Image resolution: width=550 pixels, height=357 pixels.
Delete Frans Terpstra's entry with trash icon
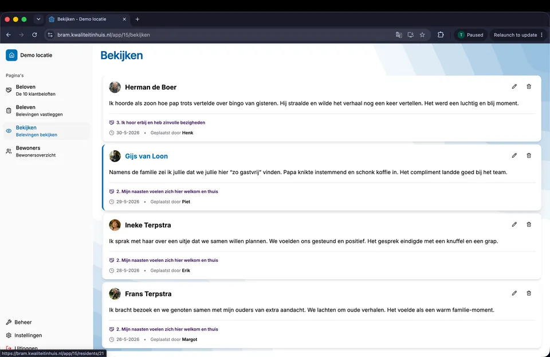tap(529, 293)
